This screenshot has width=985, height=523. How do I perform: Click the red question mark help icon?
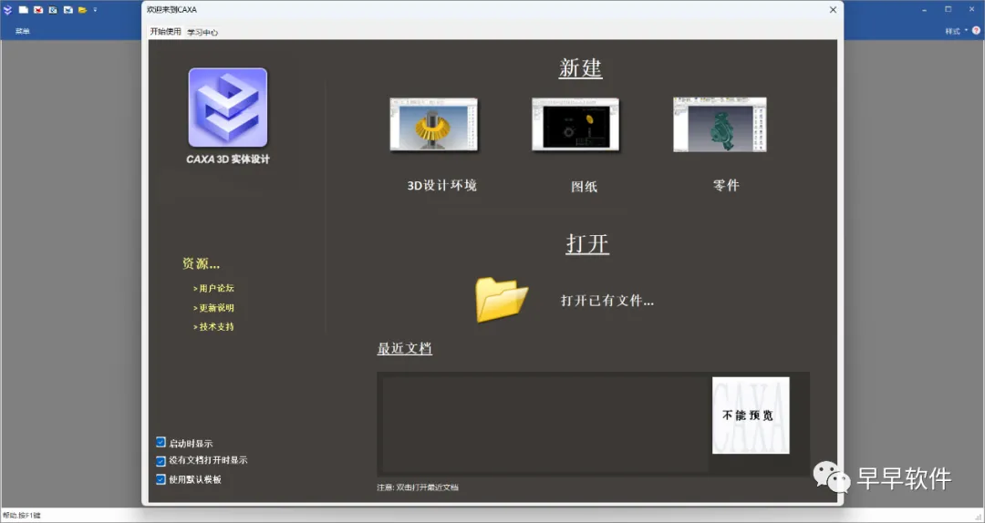(x=976, y=31)
